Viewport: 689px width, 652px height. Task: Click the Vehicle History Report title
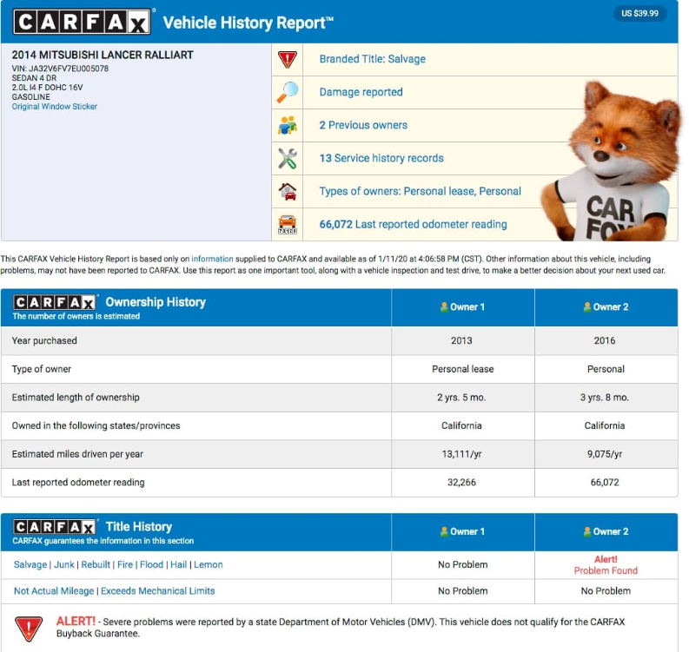tap(248, 23)
